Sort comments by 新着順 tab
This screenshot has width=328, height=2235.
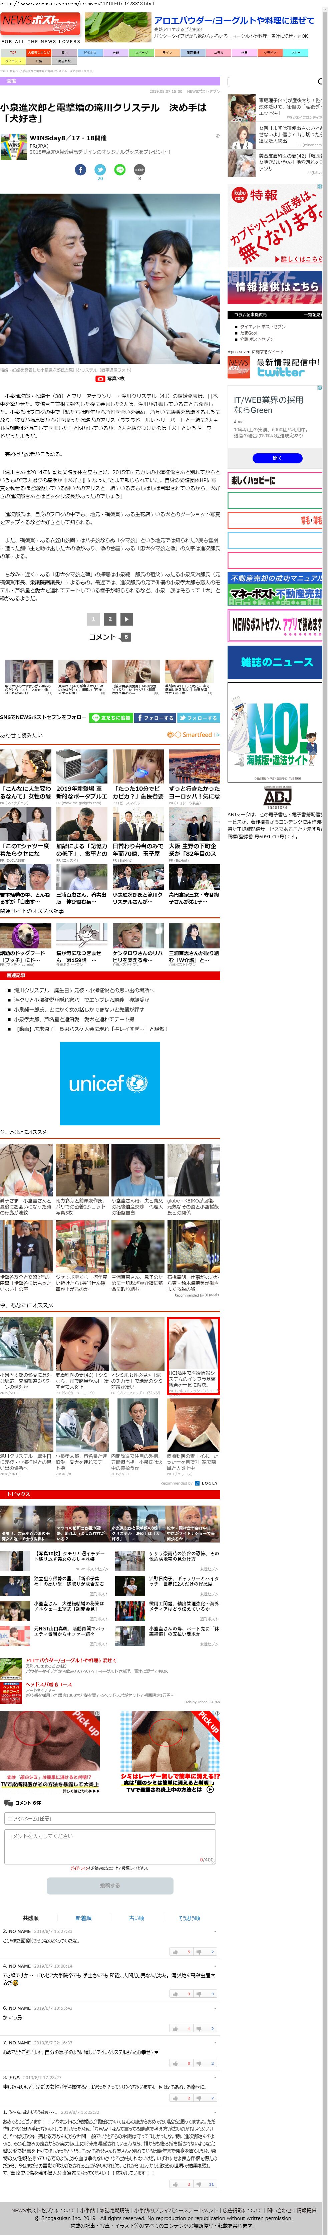[x=83, y=1918]
